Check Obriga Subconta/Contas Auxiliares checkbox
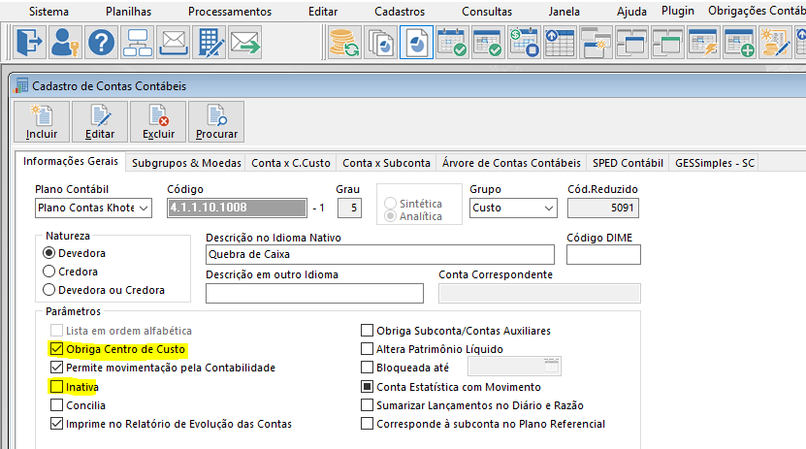The height and width of the screenshot is (449, 806). click(367, 331)
